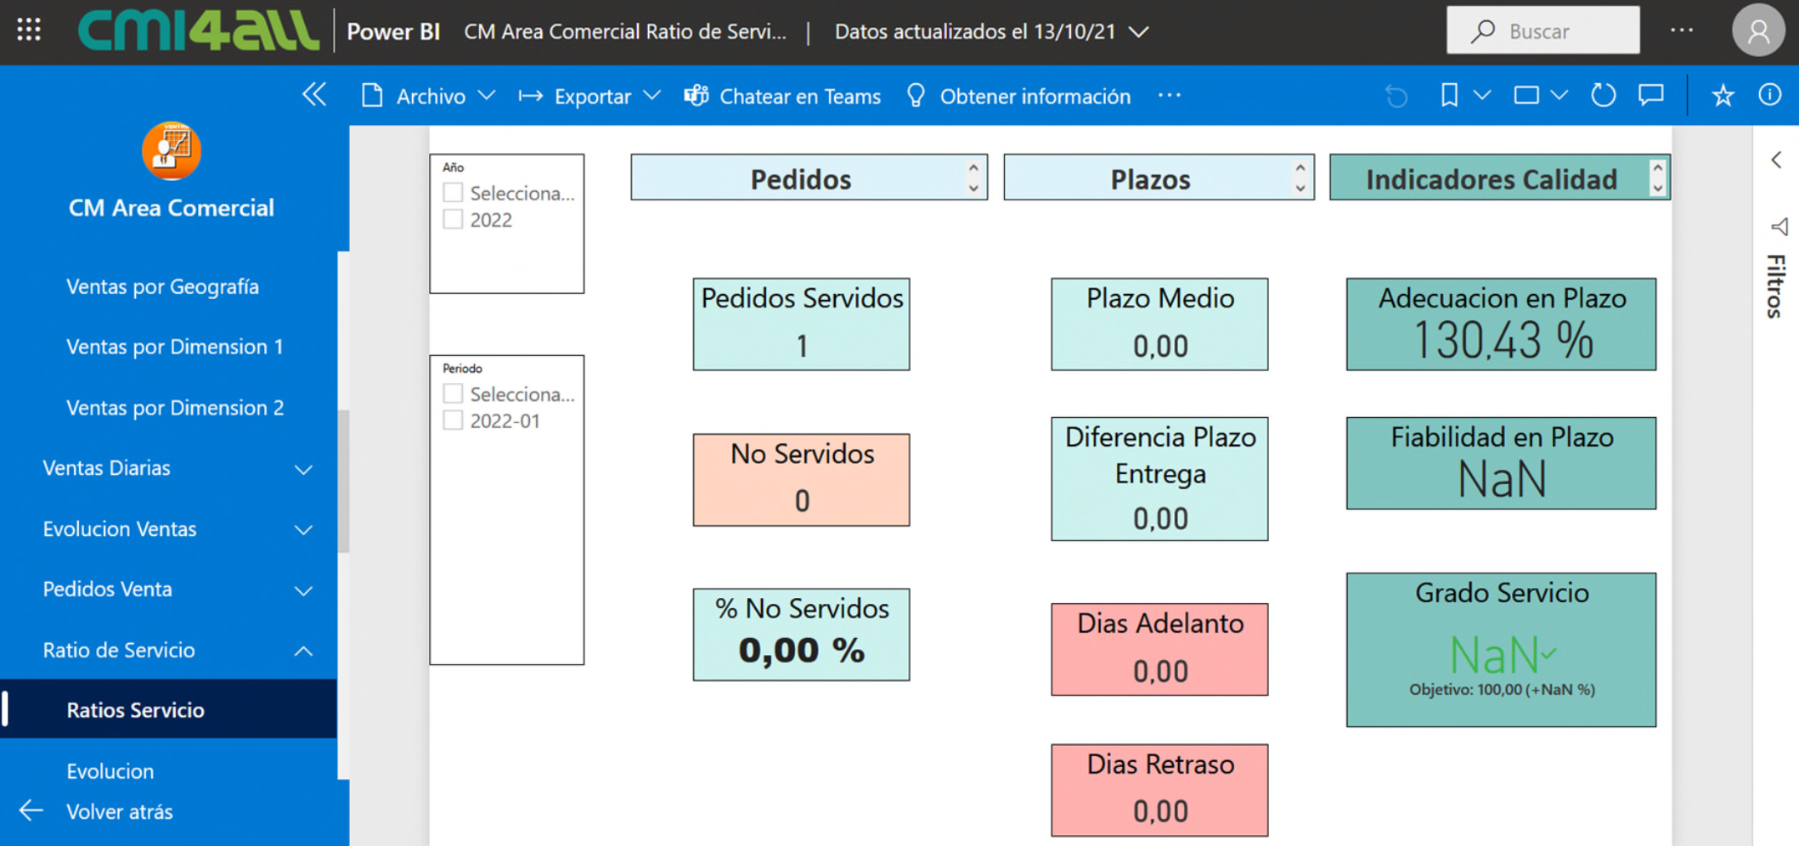Collapse the navigation pane with double chevron

(314, 94)
